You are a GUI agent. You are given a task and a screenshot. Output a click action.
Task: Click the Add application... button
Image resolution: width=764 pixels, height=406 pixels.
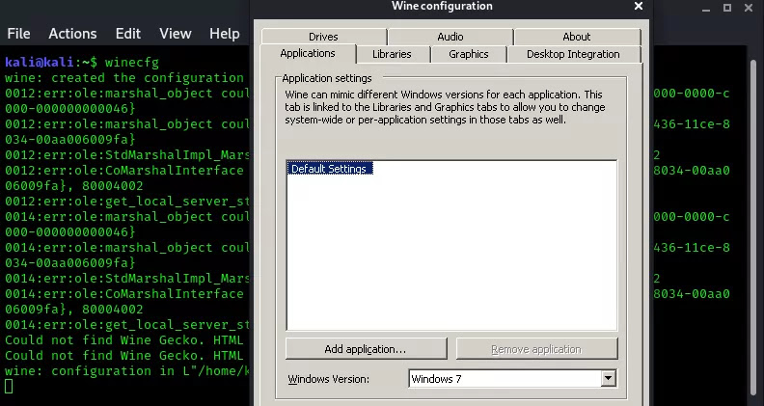tap(366, 349)
